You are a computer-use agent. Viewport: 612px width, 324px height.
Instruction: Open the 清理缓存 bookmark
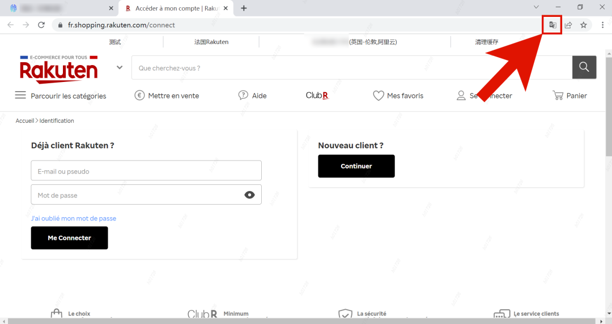[486, 42]
